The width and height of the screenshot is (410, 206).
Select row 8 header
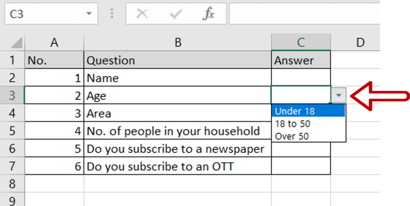pos(12,184)
